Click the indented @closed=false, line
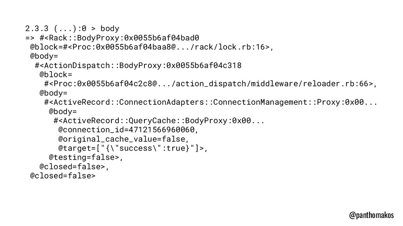Screen dimensions: 403x226 [x=74, y=166]
